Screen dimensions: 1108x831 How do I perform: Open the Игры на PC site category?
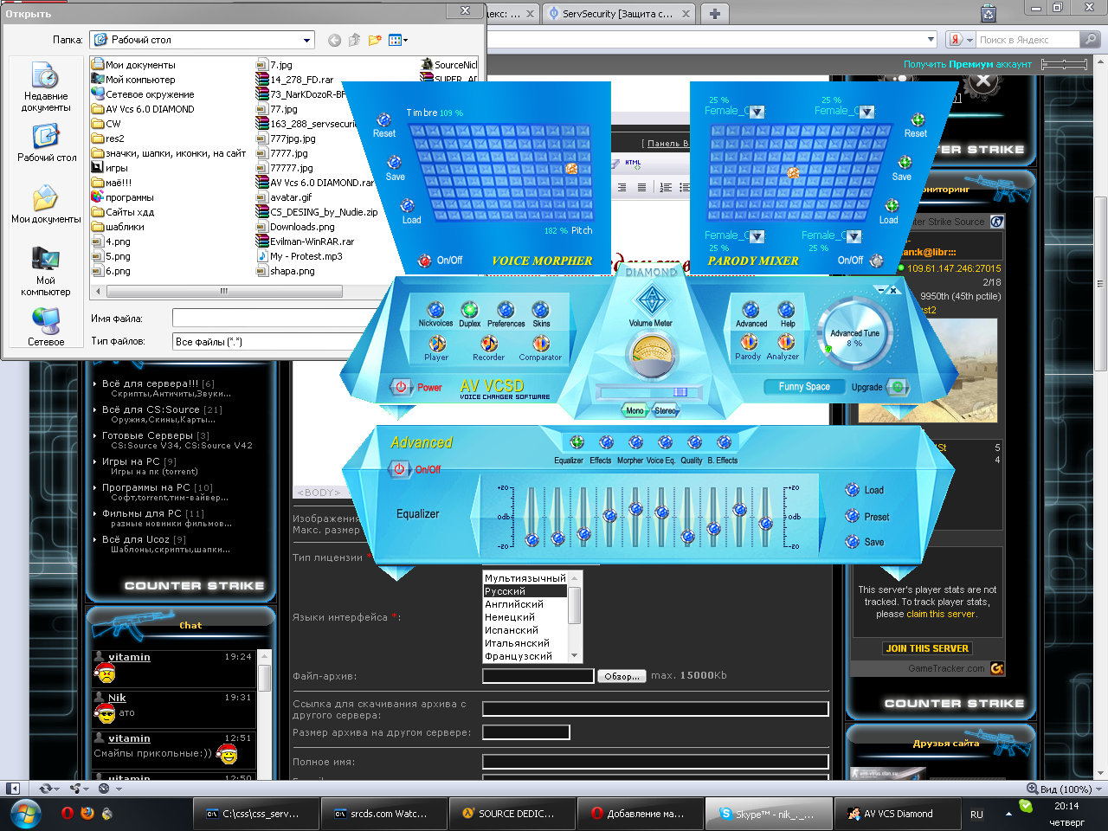(138, 461)
